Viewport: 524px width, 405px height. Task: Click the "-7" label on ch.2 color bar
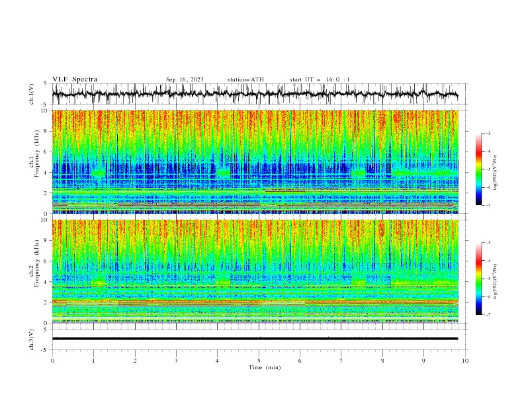(x=488, y=314)
